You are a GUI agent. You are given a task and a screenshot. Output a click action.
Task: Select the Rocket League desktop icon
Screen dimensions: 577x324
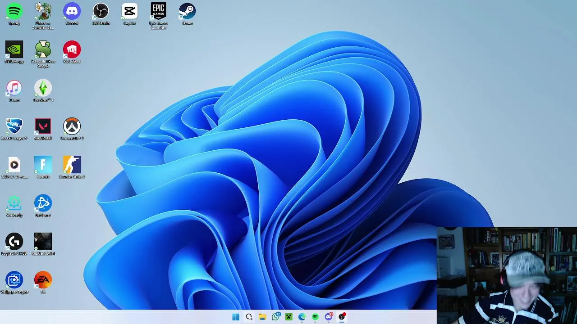click(x=14, y=129)
